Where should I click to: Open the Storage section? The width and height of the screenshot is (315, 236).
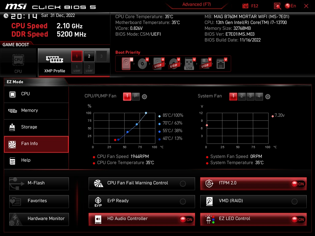36,128
